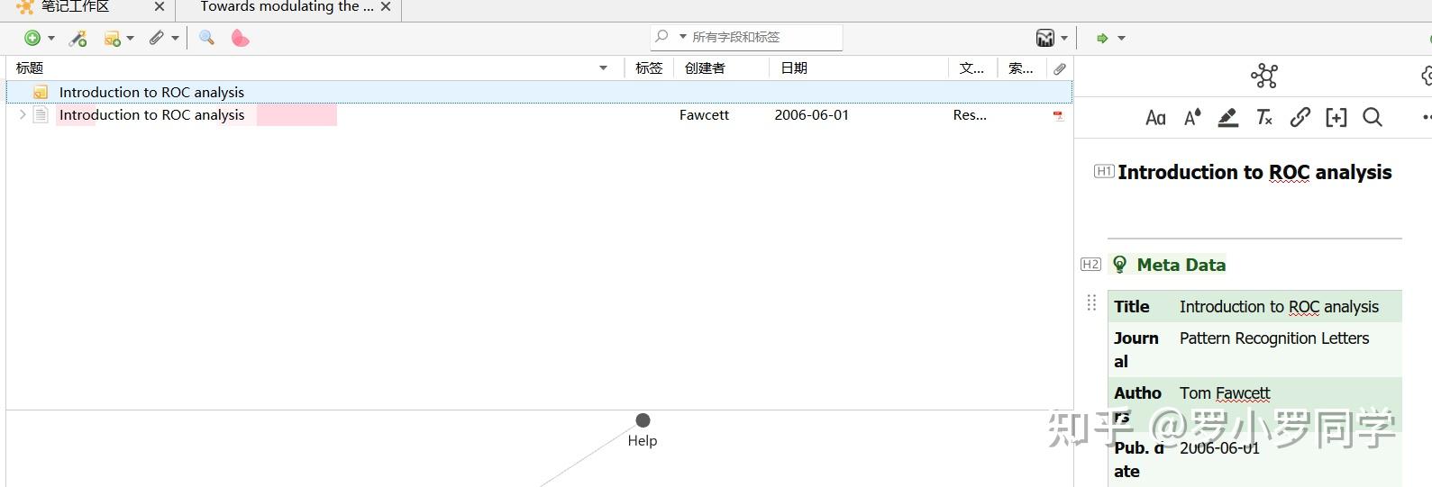1432x487 pixels.
Task: Select the Introduction to ROC analysis note row
Action: 539,92
